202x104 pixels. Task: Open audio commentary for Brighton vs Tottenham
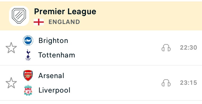tap(166, 48)
